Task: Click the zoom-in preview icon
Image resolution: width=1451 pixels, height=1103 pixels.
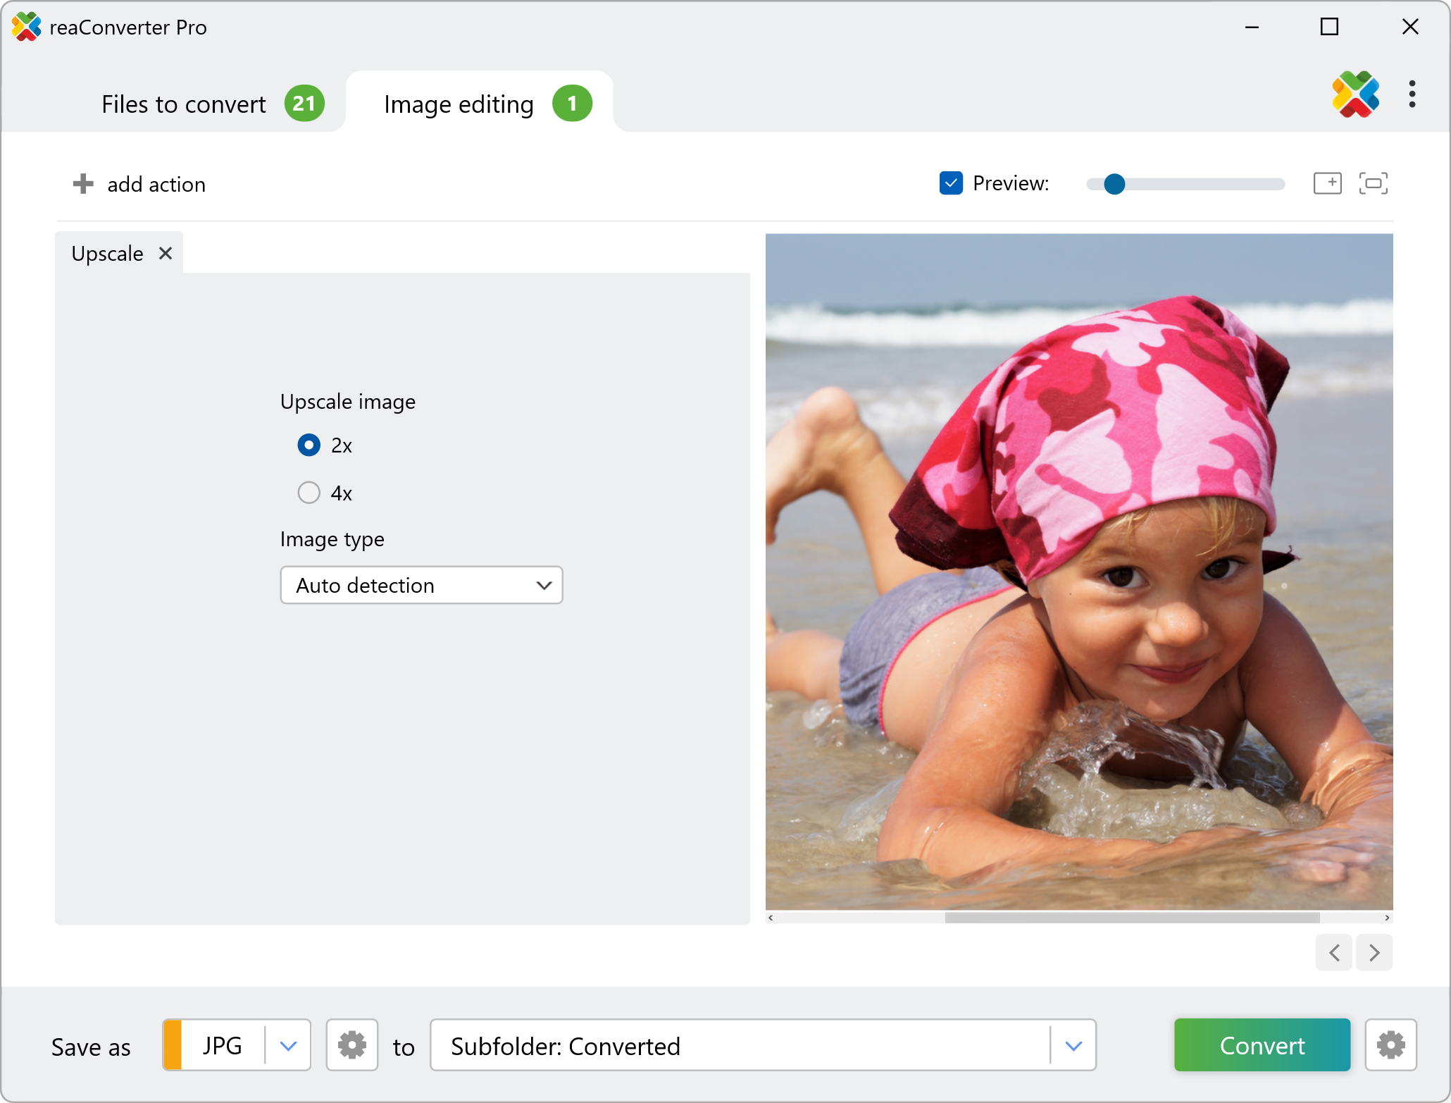Action: (x=1327, y=183)
